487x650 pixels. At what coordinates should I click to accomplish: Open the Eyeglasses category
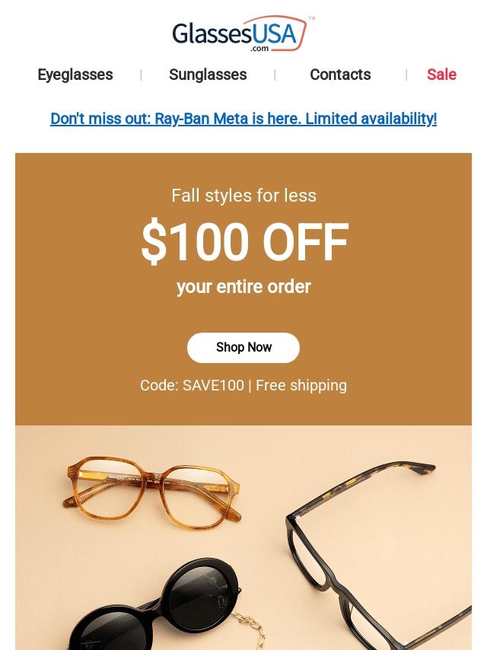[x=75, y=75]
